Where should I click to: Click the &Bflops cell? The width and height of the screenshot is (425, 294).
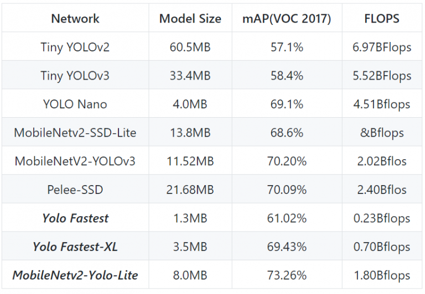[x=382, y=133]
